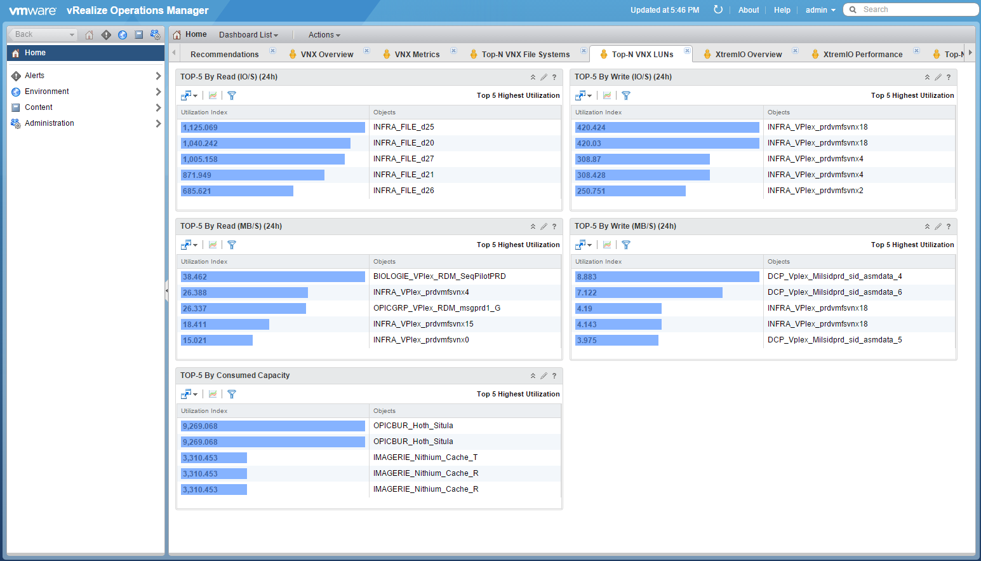Click the About link in the header
This screenshot has width=981, height=561.
[749, 10]
